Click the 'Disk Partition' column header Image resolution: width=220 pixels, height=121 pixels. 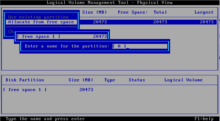tap(25, 80)
